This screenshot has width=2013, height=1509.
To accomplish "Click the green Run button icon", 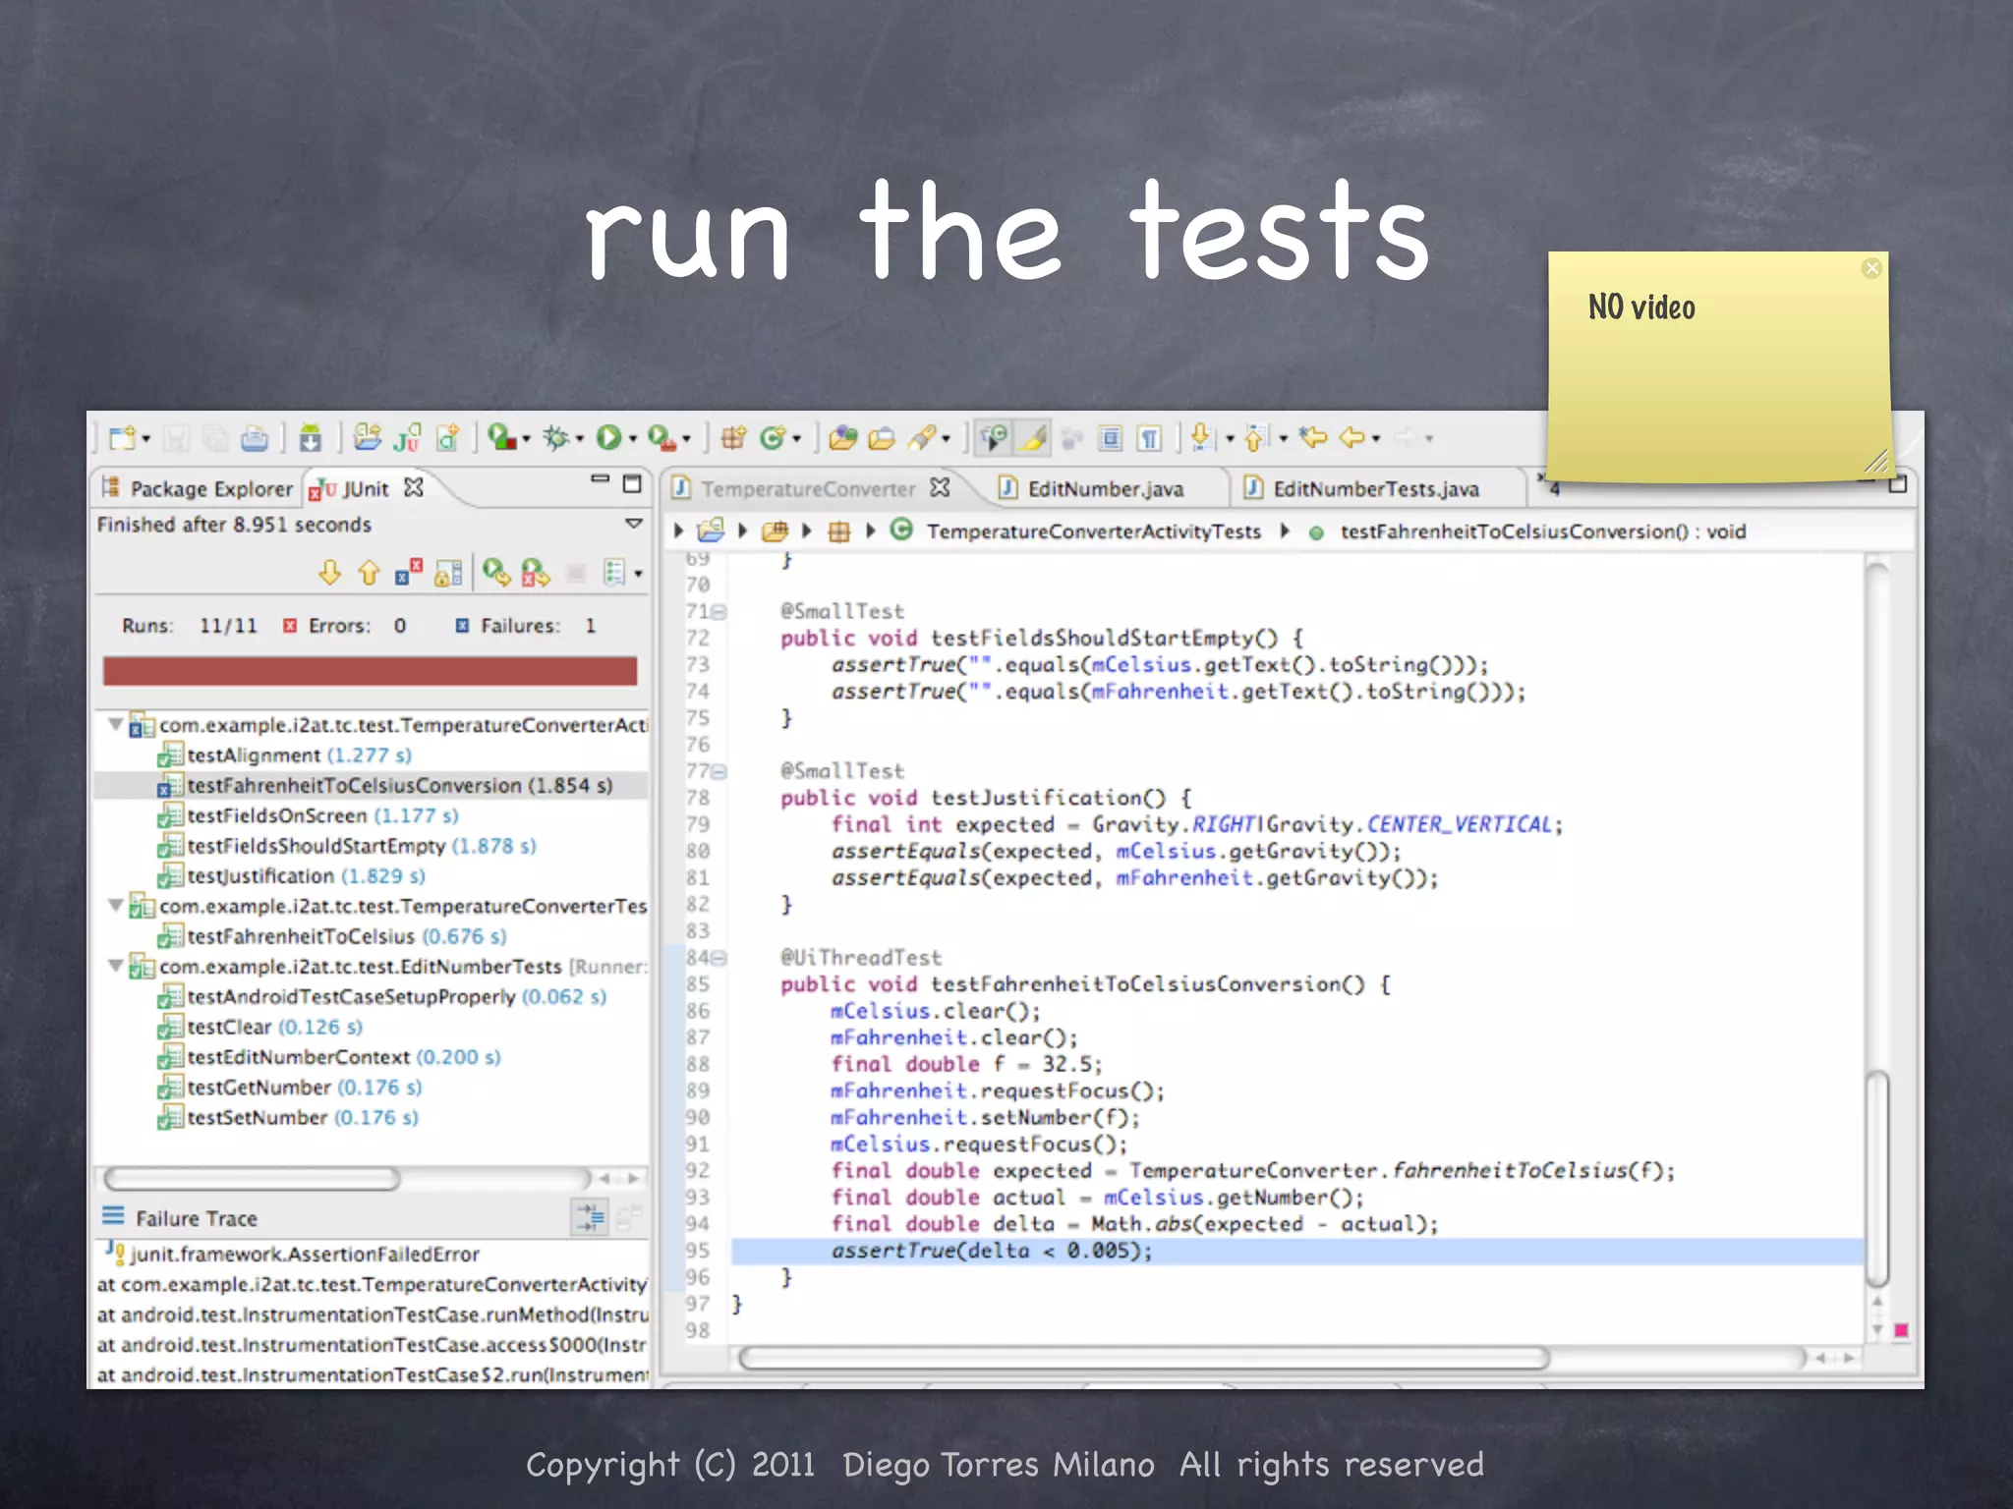I will point(609,438).
